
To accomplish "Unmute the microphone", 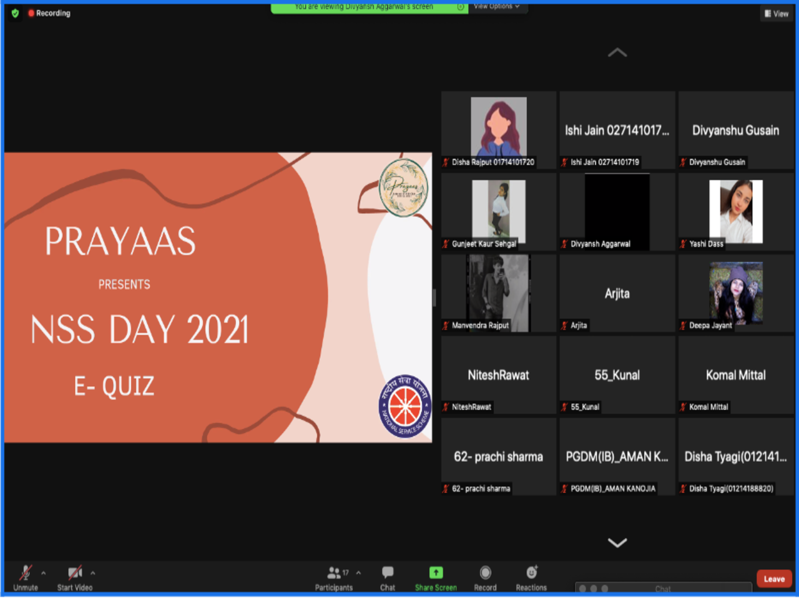I will tap(26, 573).
